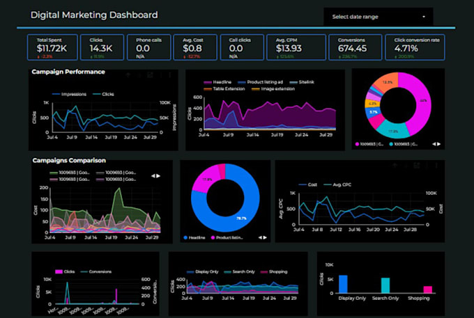
Task: Go to previous legend page in Campaigns Comparison
Action: click(153, 176)
